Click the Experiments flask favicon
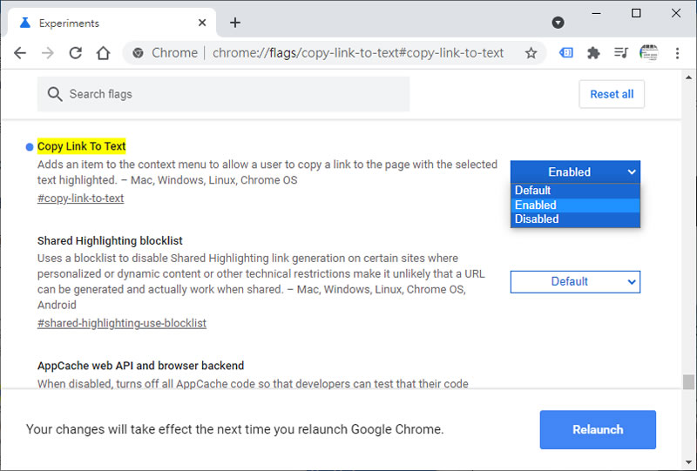Screen dimensions: 697x471 (25, 23)
